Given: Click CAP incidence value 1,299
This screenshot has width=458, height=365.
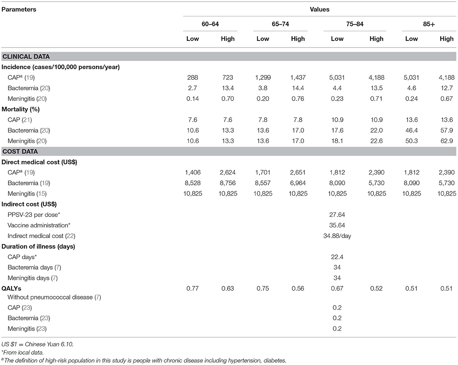Looking at the screenshot, I should tap(262, 77).
